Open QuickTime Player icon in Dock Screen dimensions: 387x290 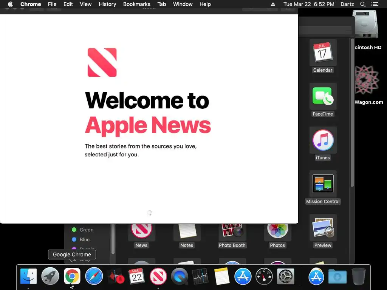180,276
